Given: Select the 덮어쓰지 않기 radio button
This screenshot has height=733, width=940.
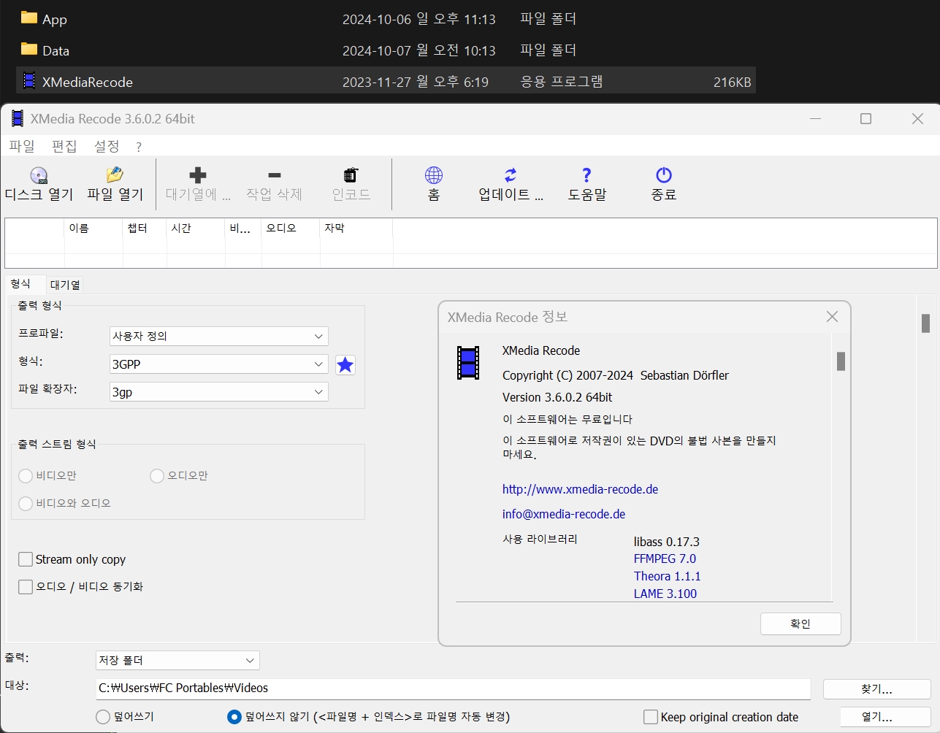Looking at the screenshot, I should [234, 717].
